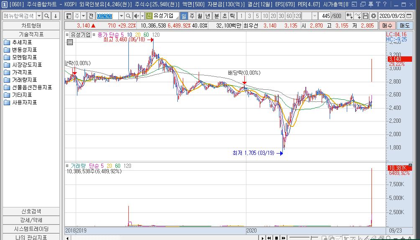Open the 기술적지표 section
The width and height of the screenshot is (420, 240).
pyautogui.click(x=31, y=35)
